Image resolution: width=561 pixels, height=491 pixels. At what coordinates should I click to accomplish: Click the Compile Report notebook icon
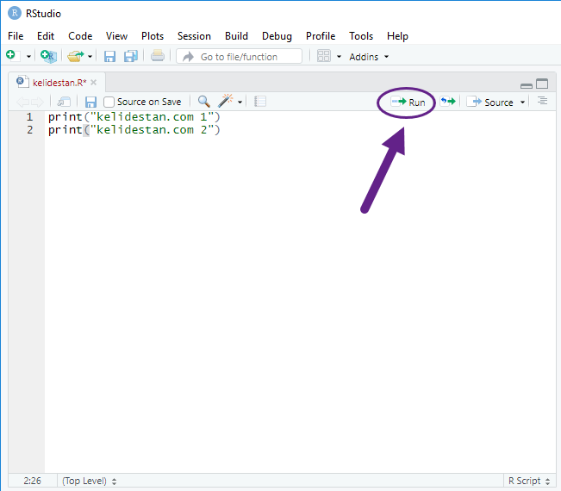260,102
